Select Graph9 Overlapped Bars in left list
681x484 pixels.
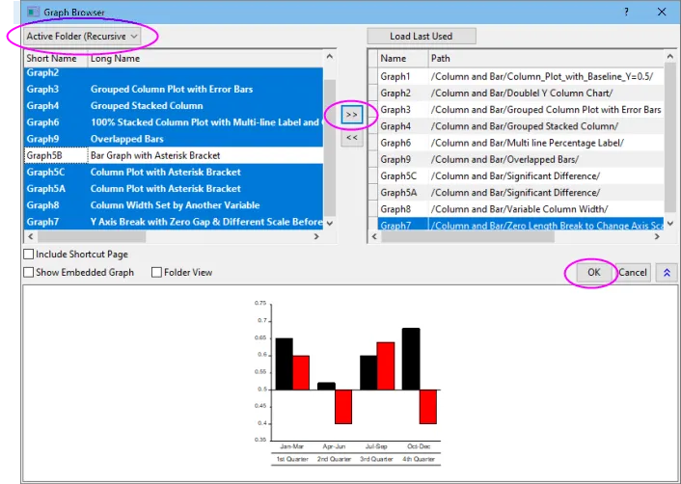[174, 139]
